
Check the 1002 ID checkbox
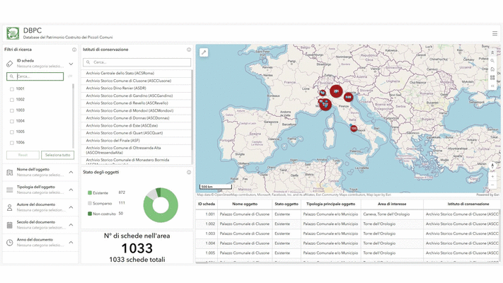pyautogui.click(x=12, y=100)
